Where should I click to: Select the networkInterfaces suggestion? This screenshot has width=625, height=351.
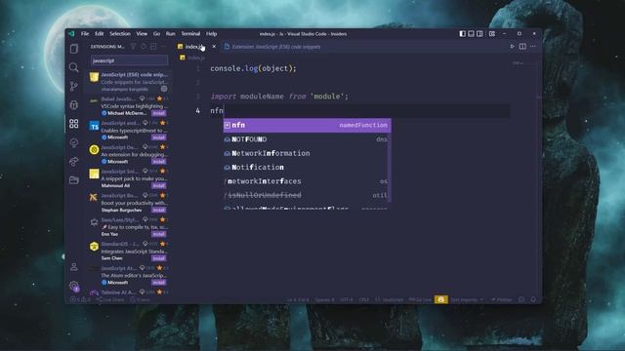pos(306,181)
